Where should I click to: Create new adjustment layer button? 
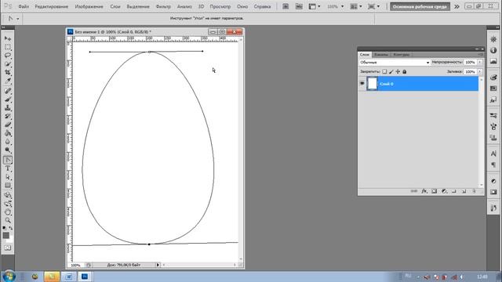point(444,191)
